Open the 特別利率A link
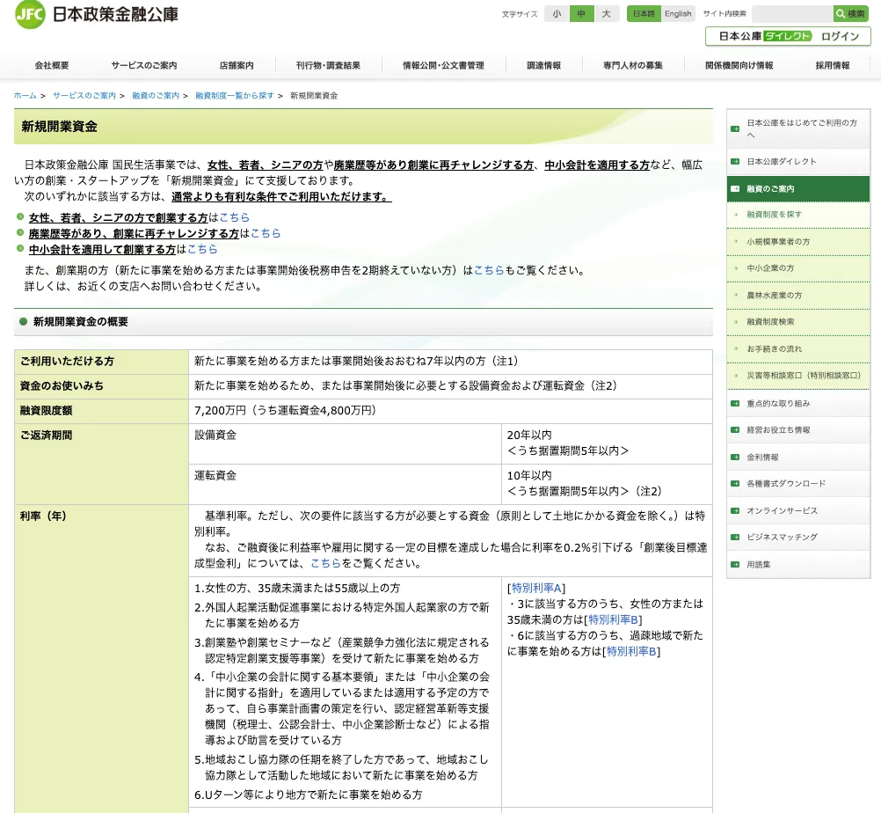 tap(536, 588)
